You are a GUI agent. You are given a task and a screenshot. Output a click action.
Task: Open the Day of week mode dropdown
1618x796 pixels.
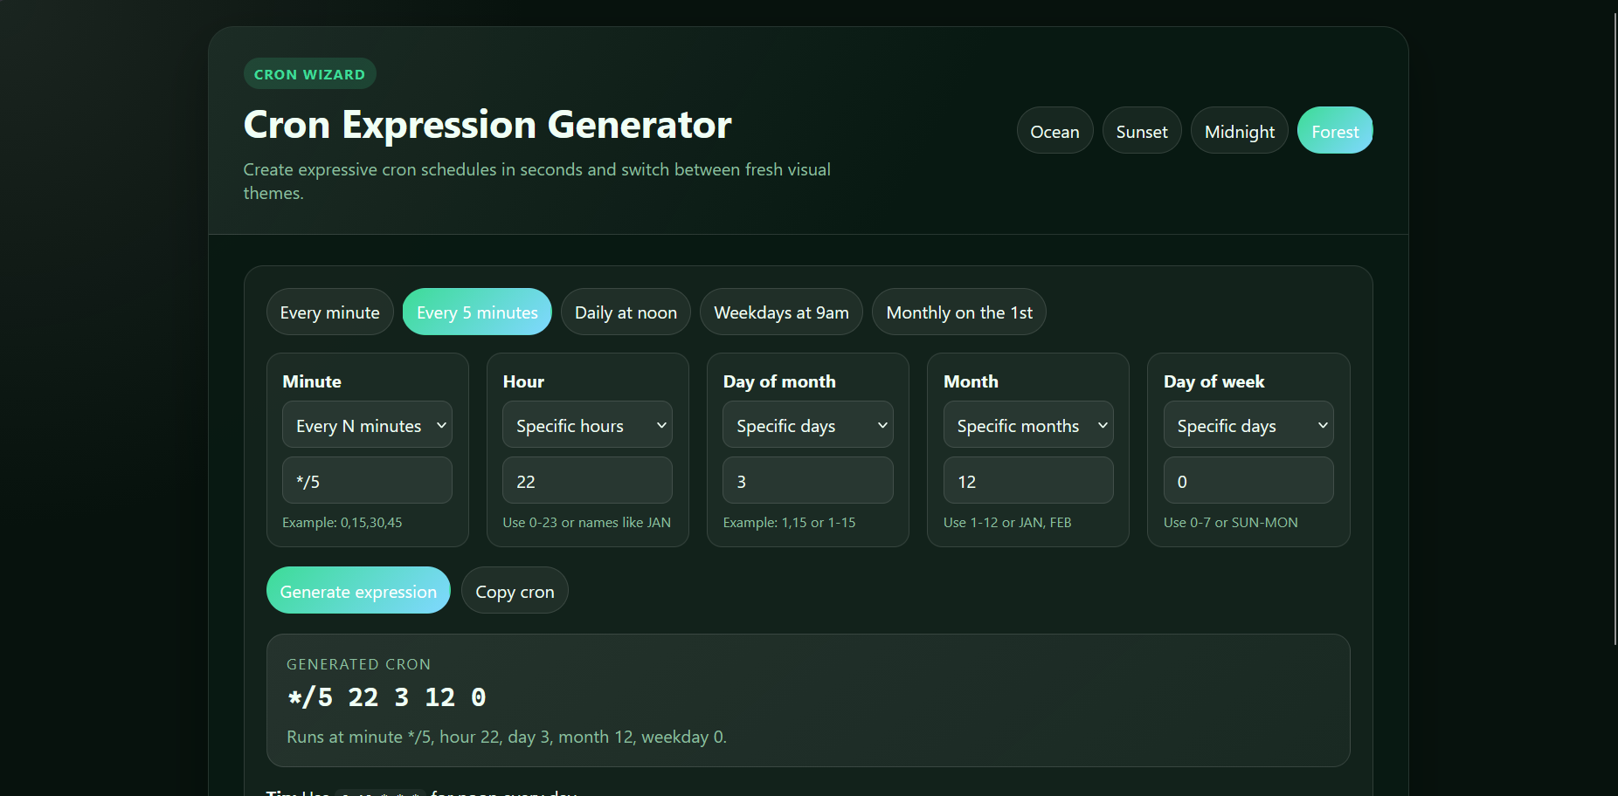1248,425
